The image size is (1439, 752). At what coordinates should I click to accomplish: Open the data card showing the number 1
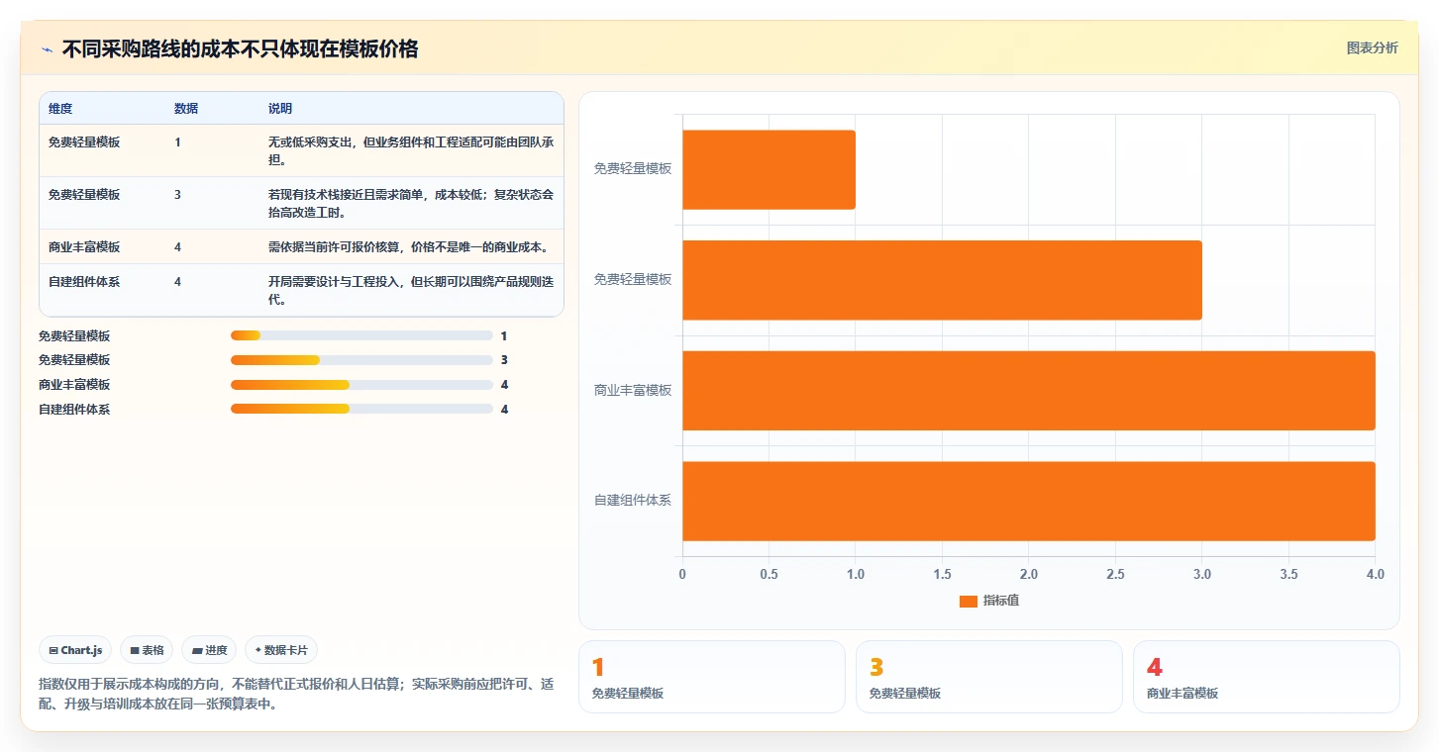point(712,677)
